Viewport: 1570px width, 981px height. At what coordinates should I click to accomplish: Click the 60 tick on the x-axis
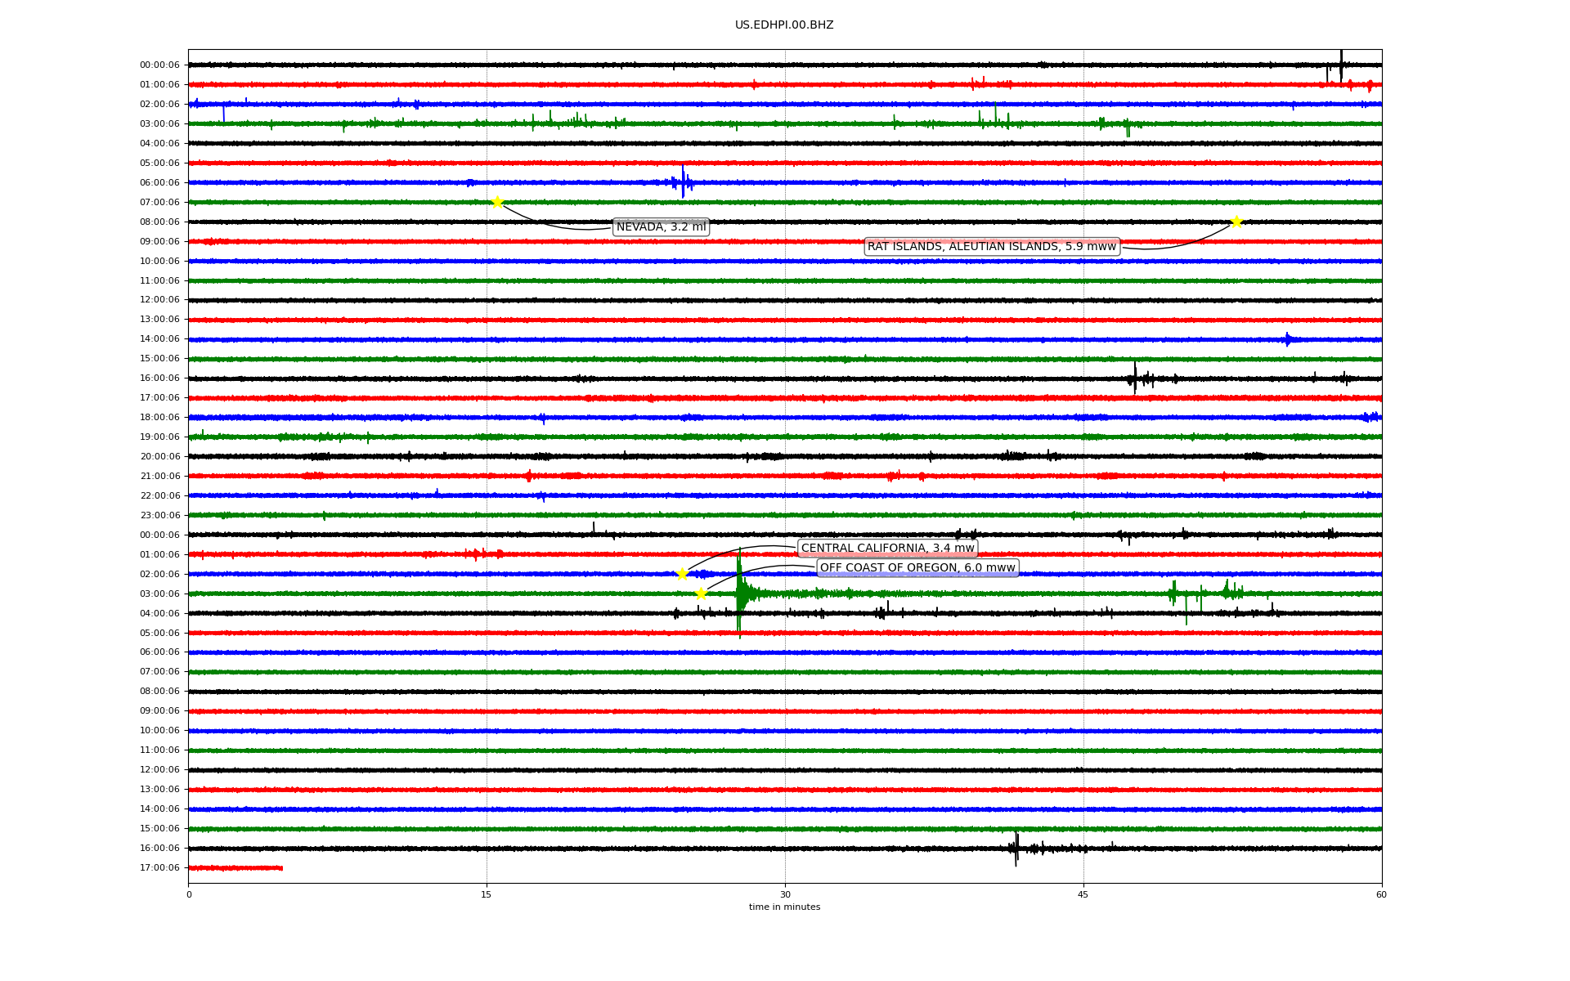tap(1381, 894)
